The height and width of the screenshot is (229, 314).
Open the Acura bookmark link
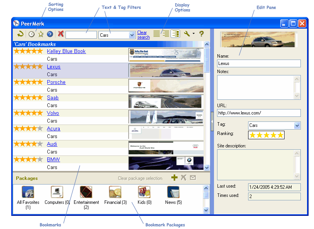(53, 129)
